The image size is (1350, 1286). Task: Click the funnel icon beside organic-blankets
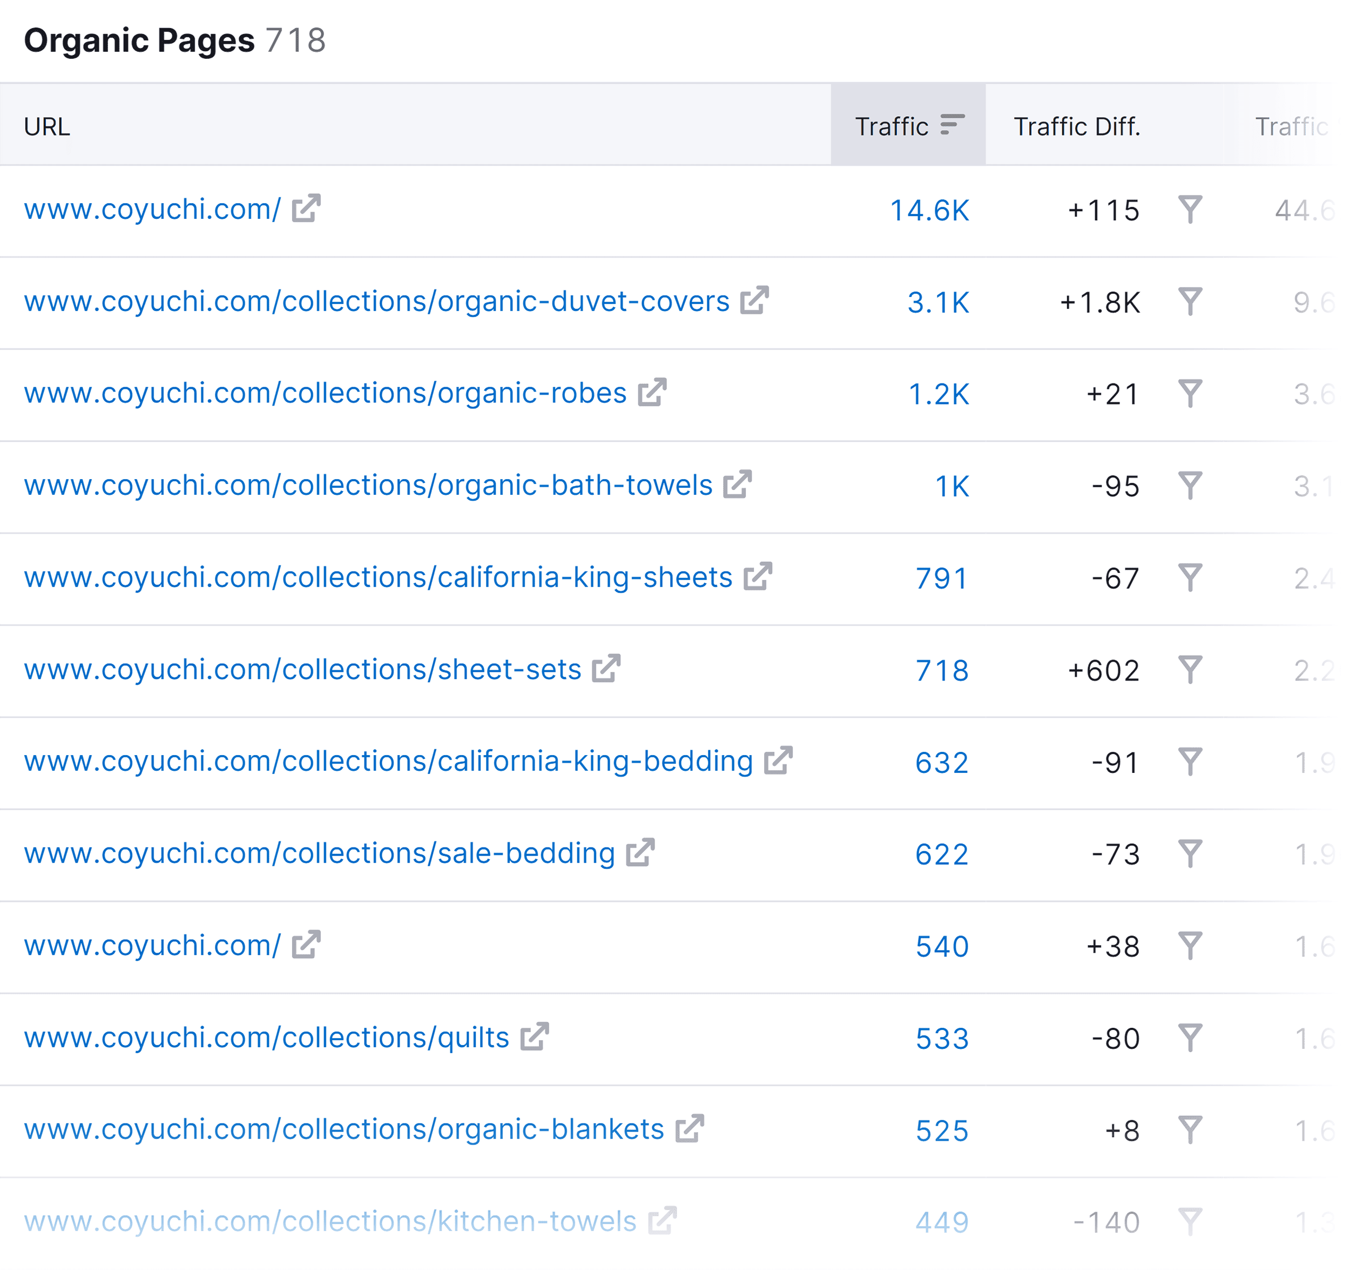[x=1190, y=1129]
